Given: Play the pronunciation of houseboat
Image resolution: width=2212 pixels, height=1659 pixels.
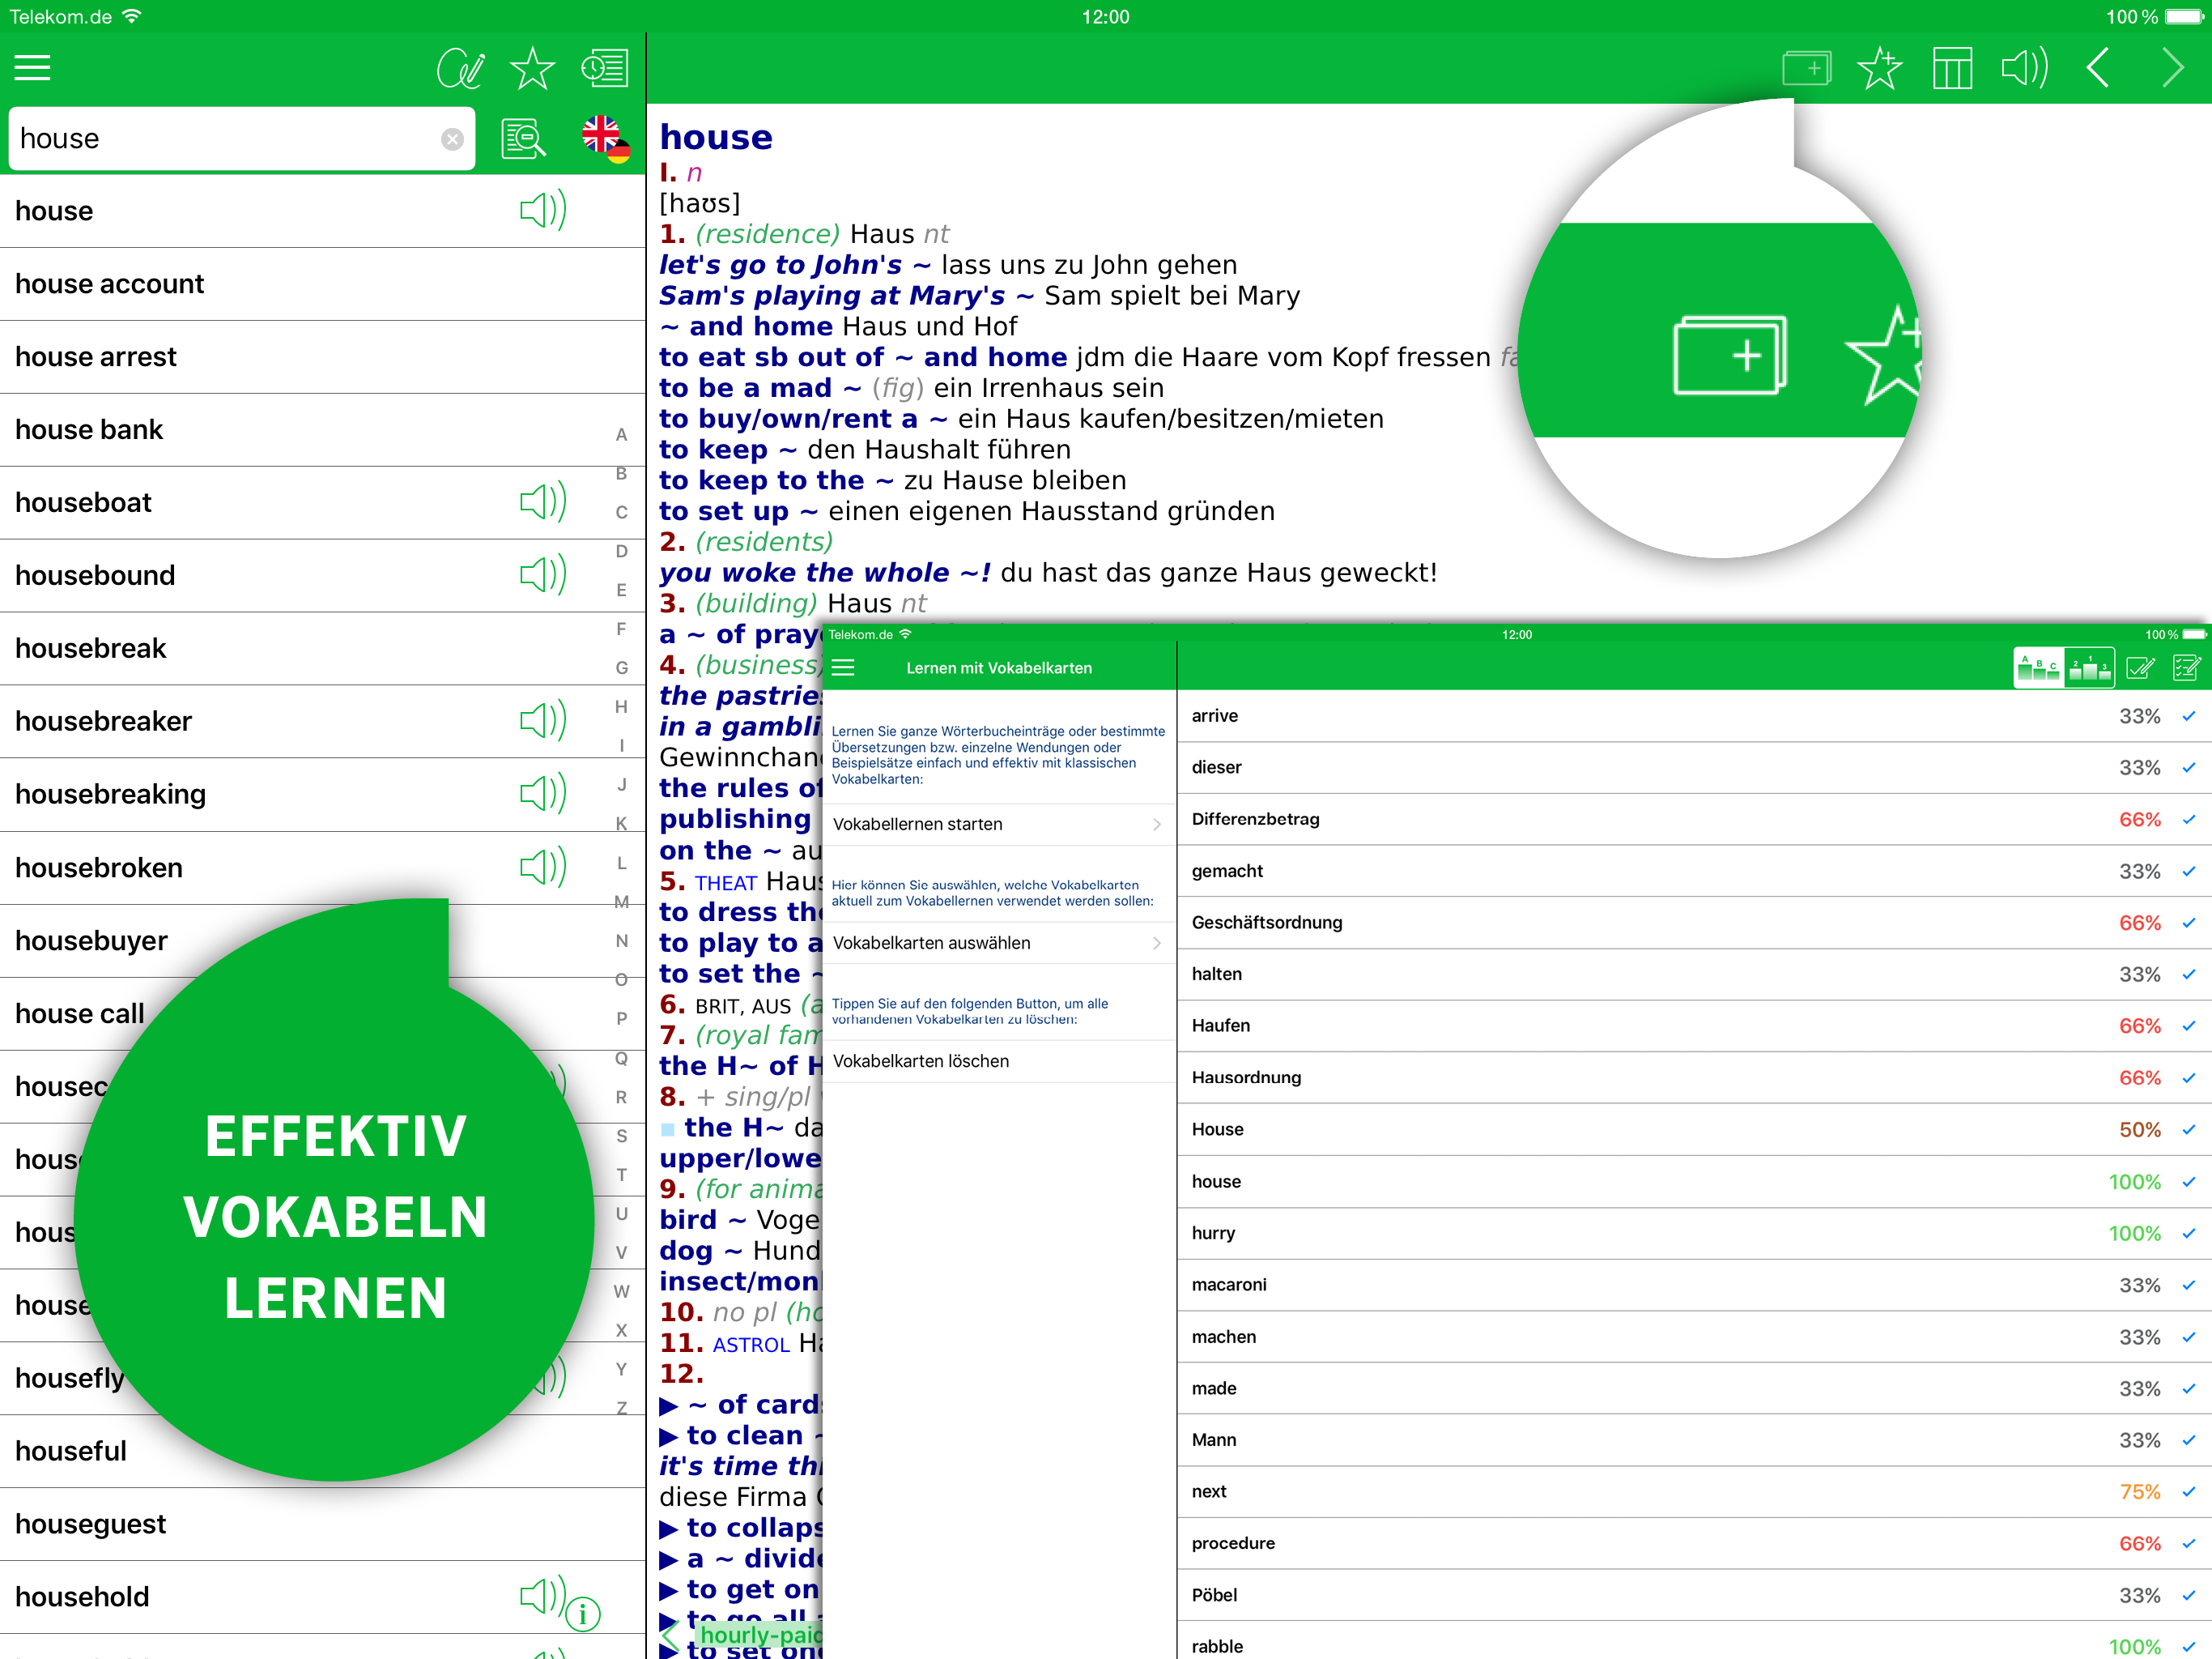Looking at the screenshot, I should coord(543,502).
